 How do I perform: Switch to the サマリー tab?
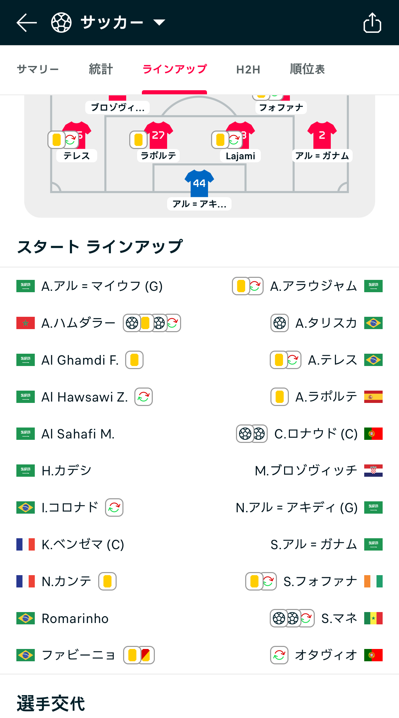[38, 69]
